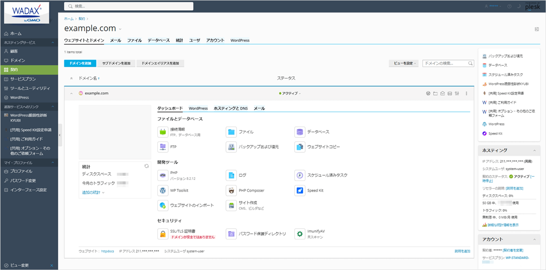The image size is (546, 270).
Task: Open the ビューを設定 dropdown
Action: (404, 63)
